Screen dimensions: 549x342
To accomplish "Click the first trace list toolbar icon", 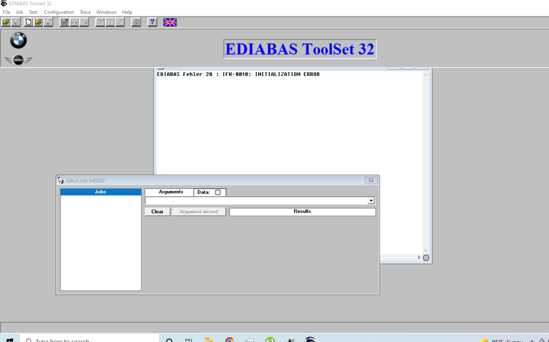I will (110, 22).
